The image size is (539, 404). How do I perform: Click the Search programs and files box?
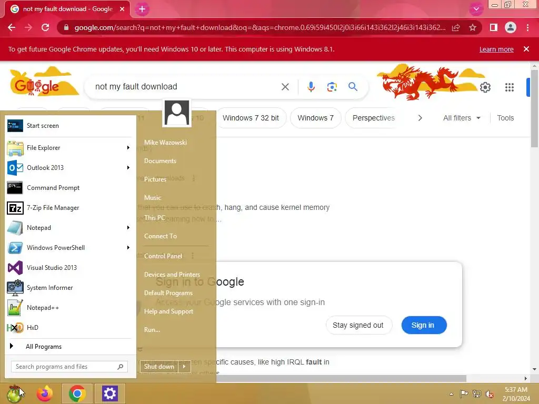coord(69,367)
